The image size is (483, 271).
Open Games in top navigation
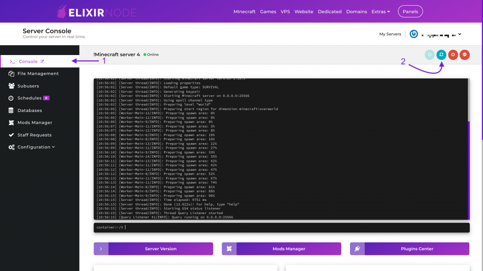coord(268,12)
